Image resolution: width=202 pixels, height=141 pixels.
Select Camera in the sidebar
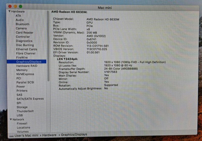click(21, 28)
